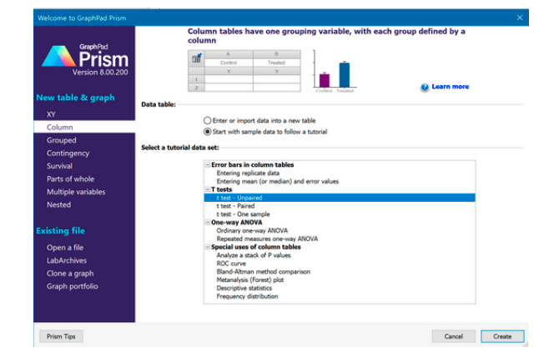Select 'Open a file' under Existing file
539x358 pixels.
coord(65,248)
